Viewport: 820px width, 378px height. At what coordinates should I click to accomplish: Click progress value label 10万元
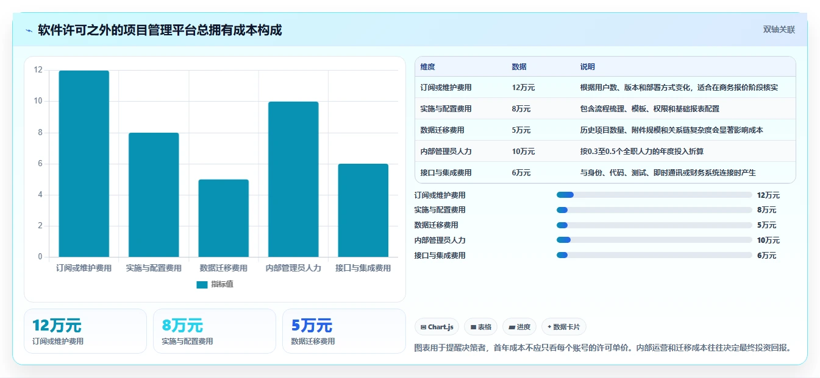point(768,240)
